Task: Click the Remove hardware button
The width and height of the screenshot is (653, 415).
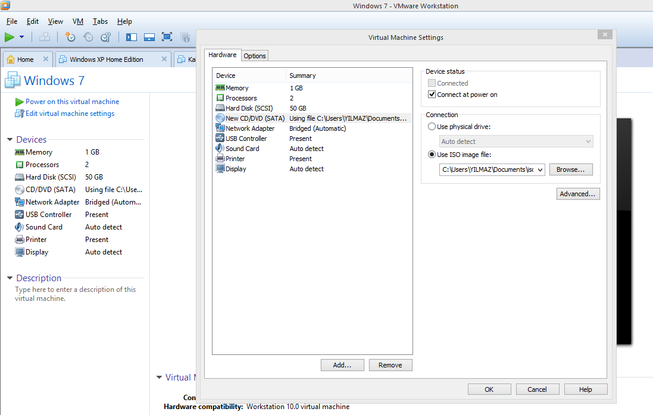Action: tap(390, 365)
